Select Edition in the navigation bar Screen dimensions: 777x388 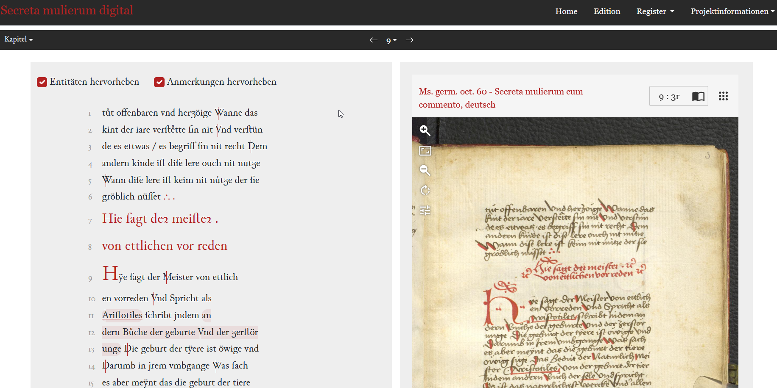tap(607, 11)
